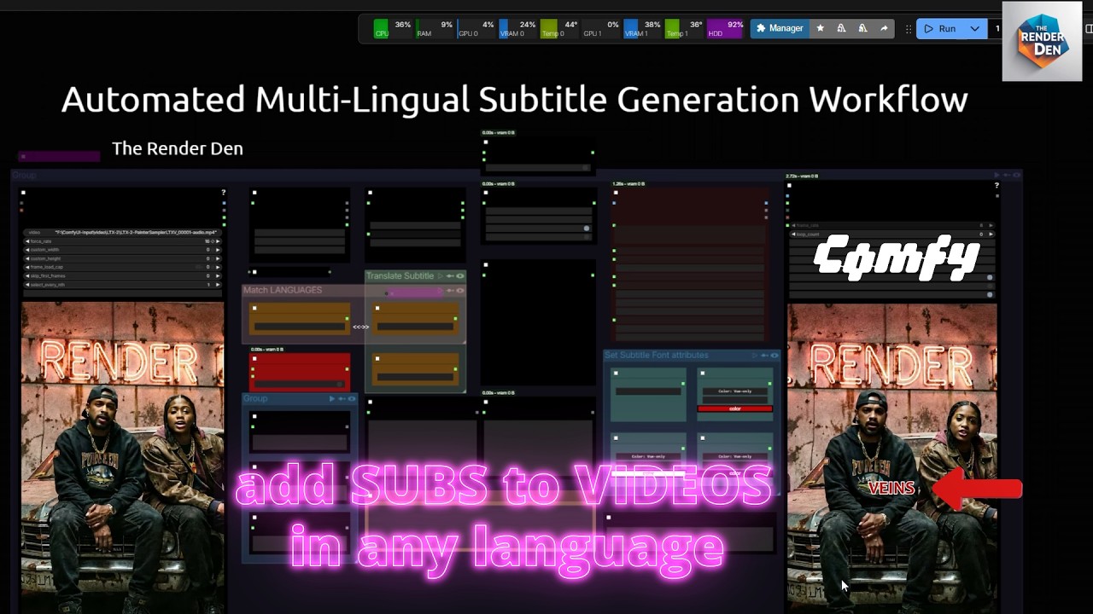Click the CPU usage monitor

392,29
